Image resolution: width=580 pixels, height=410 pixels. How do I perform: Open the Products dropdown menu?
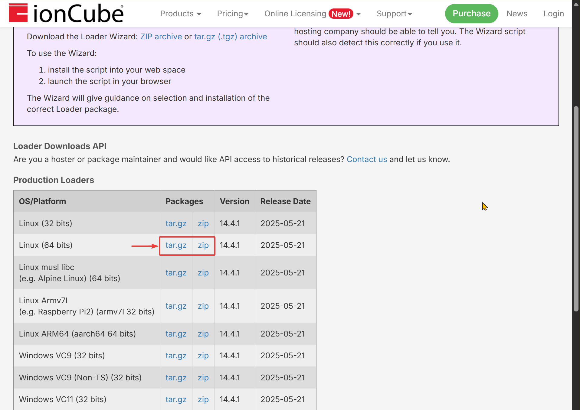click(180, 14)
